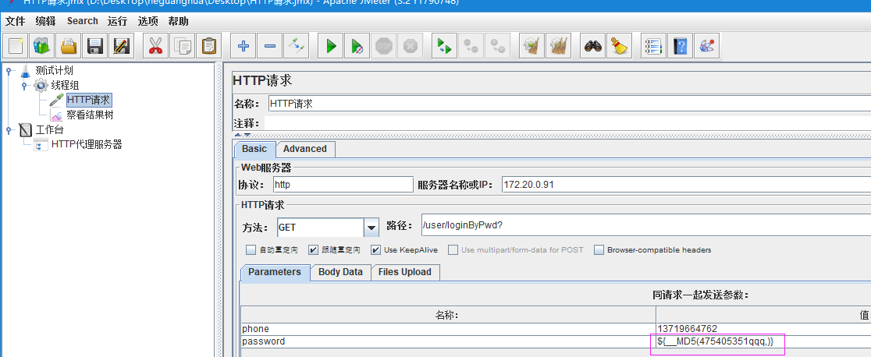Collapse all tree nodes with minus icon
Screen dimensions: 871x357
(x=269, y=45)
